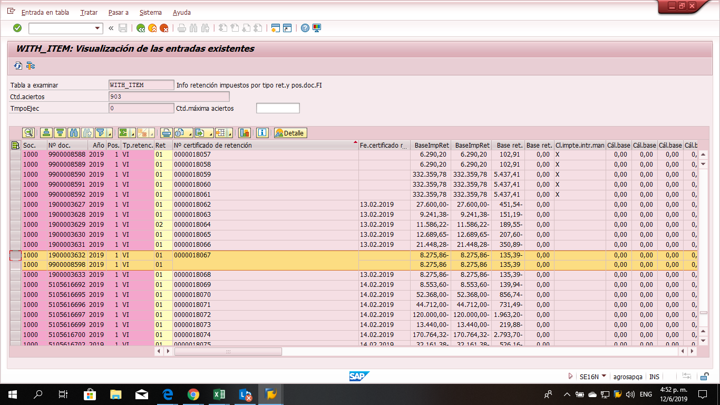
Task: Click the red Cancel icon
Action: 164,28
